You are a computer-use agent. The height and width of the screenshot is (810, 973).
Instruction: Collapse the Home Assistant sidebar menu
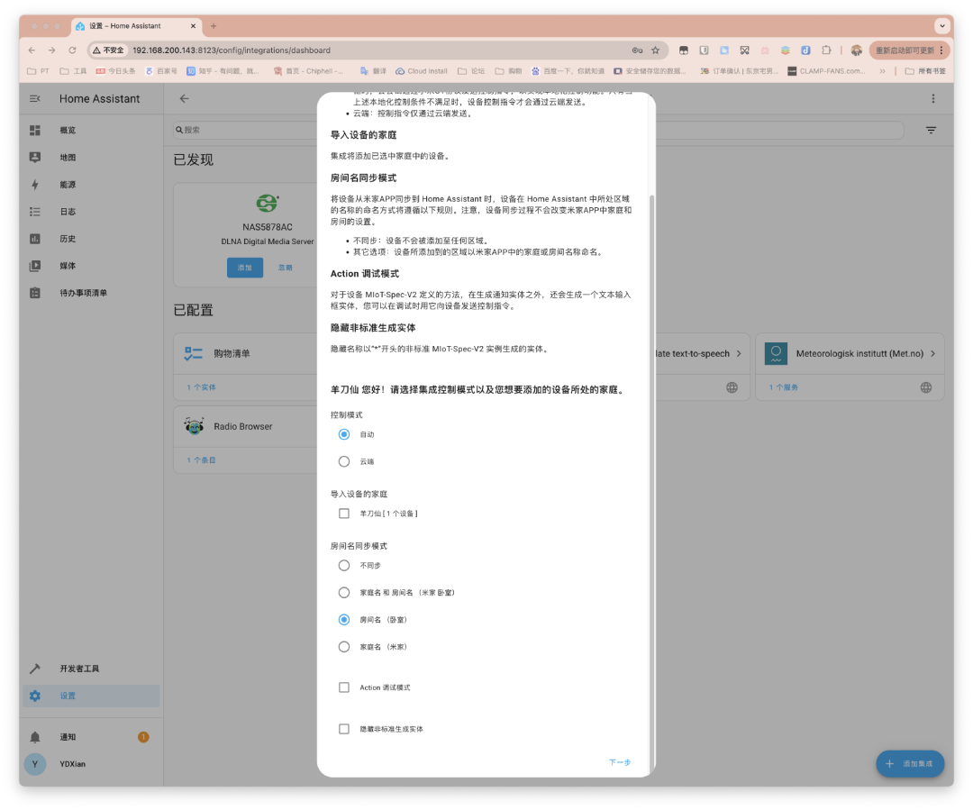[x=35, y=99]
